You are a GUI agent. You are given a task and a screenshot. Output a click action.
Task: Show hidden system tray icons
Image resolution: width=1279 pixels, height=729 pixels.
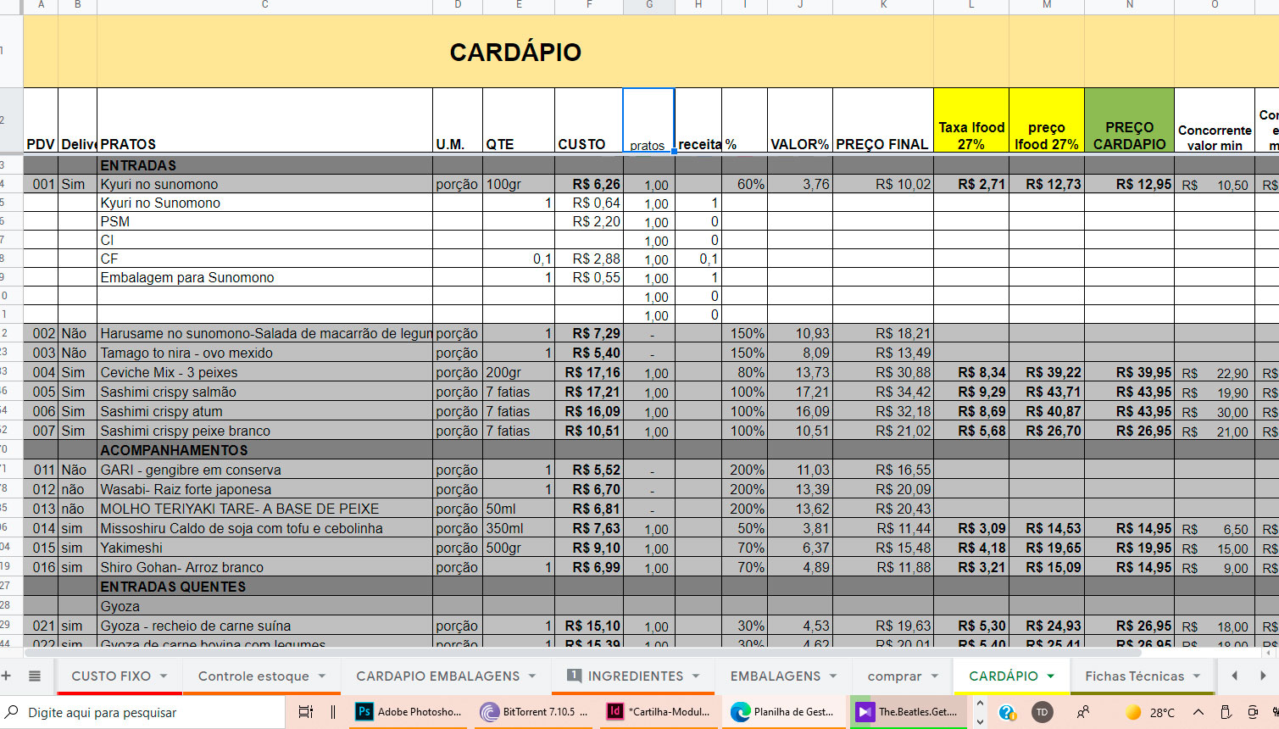[1198, 712]
